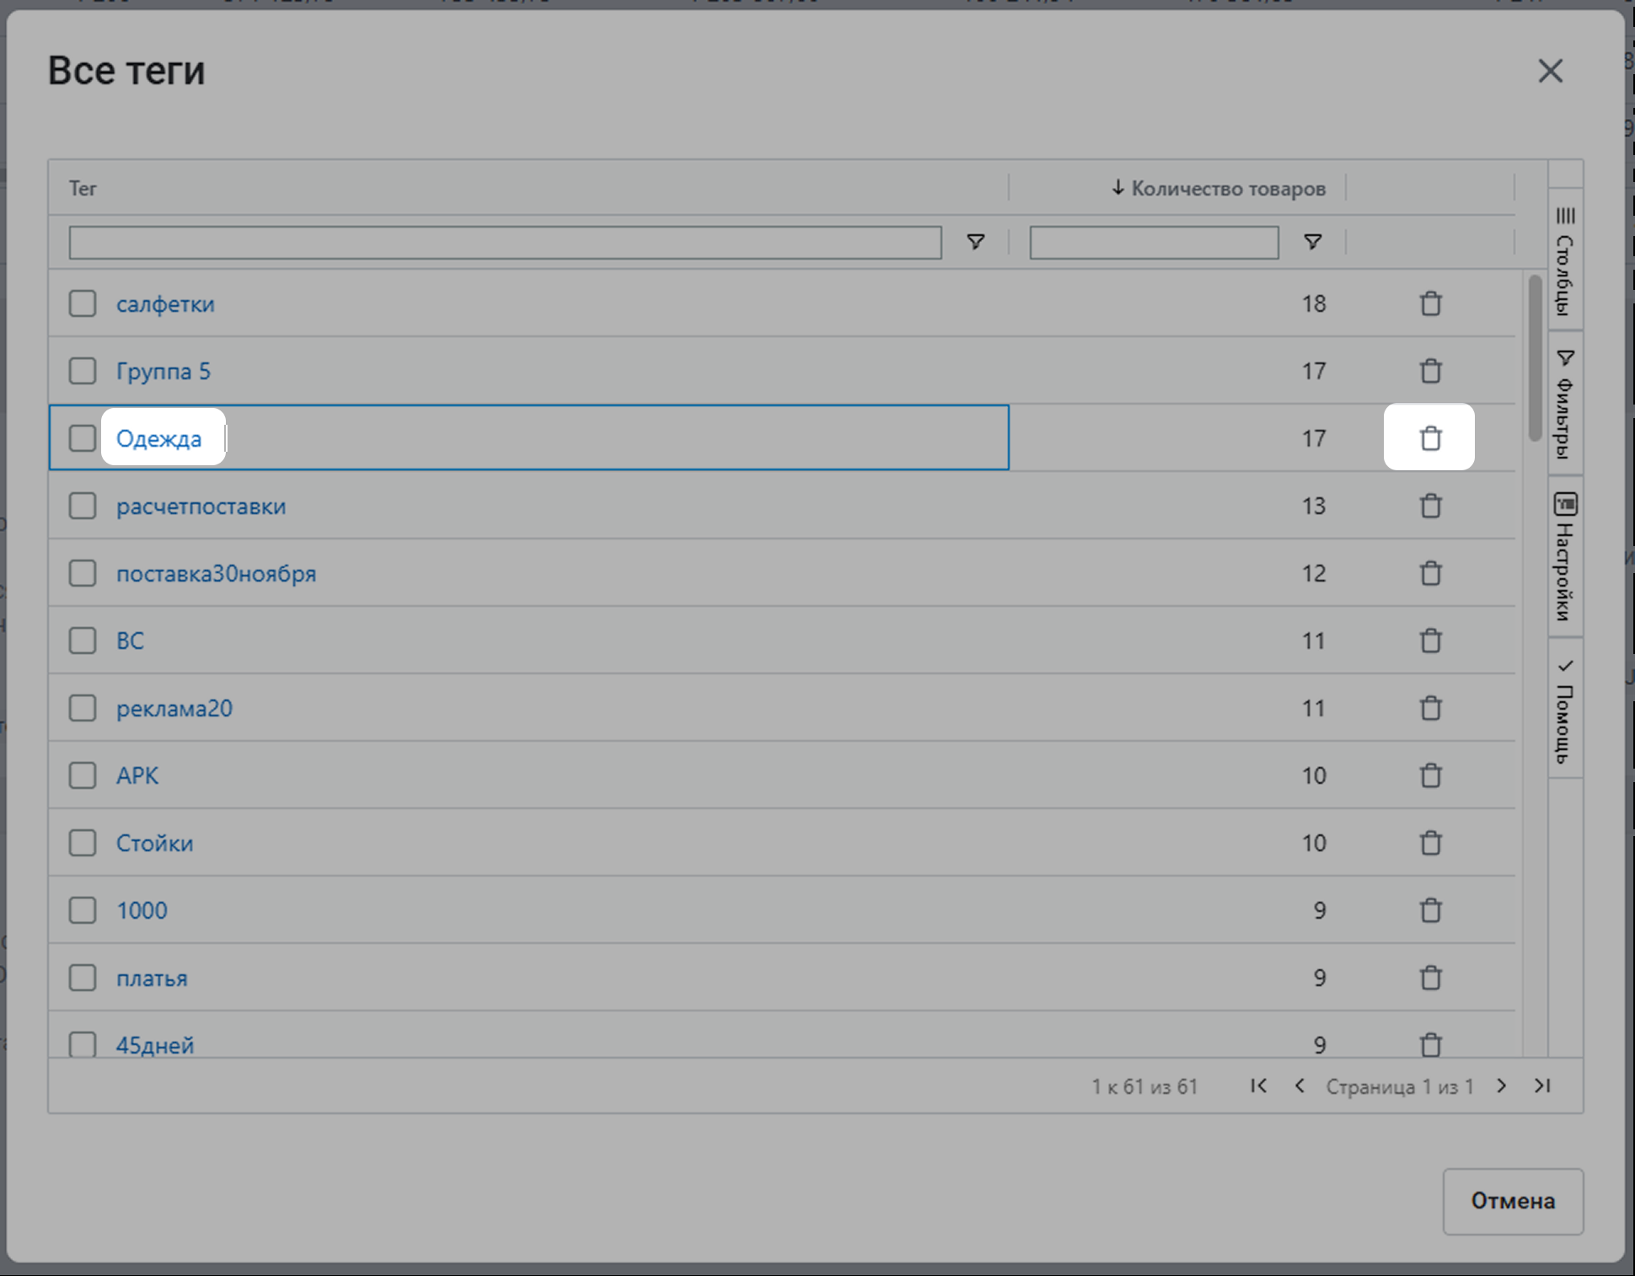This screenshot has height=1276, width=1635.
Task: Go to last page of tags
Action: pyautogui.click(x=1542, y=1086)
